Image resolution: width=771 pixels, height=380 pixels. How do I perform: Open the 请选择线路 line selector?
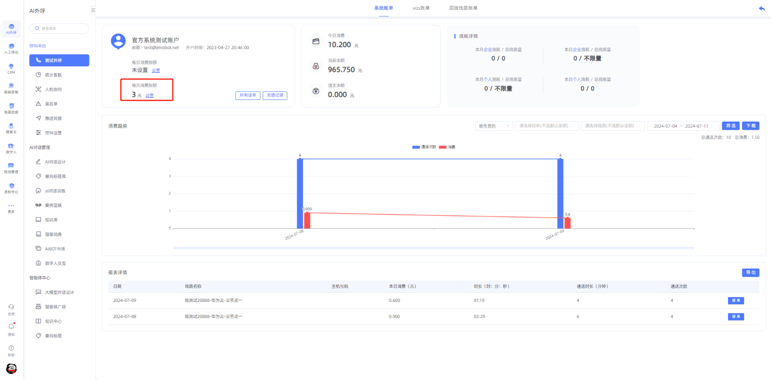613,126
